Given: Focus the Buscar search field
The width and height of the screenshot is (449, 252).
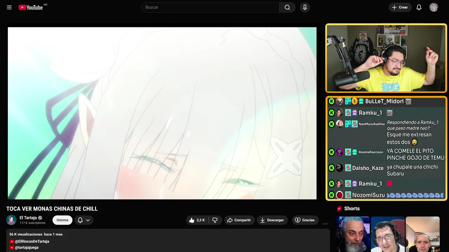Looking at the screenshot, I should (210, 7).
